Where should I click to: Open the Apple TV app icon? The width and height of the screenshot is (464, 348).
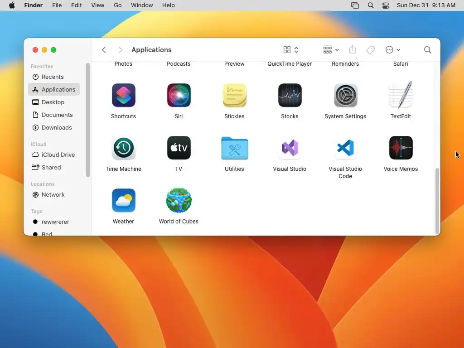coord(179,148)
